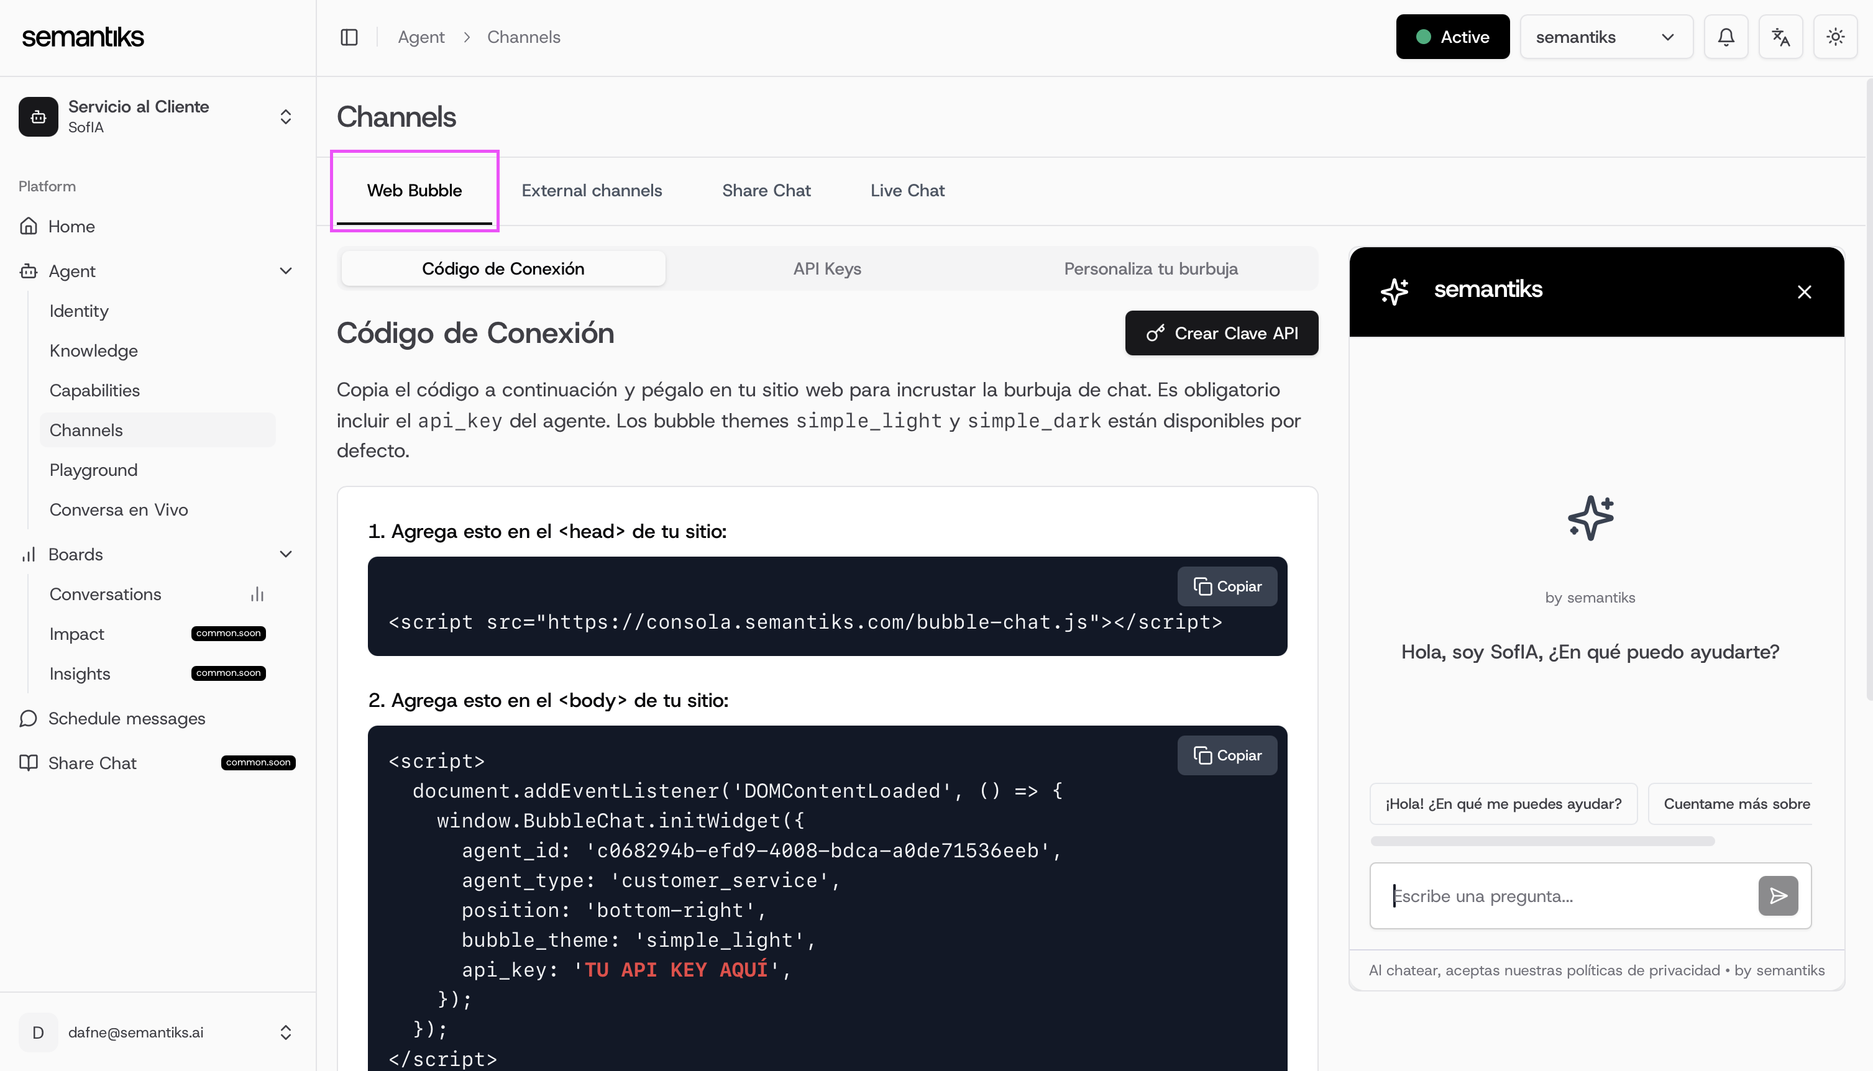Click the suggestions horizontal scrollbar

[1542, 841]
